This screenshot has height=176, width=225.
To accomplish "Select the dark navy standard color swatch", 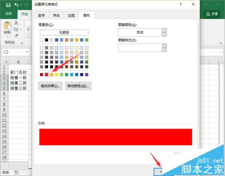I will pyautogui.click(x=82, y=74).
